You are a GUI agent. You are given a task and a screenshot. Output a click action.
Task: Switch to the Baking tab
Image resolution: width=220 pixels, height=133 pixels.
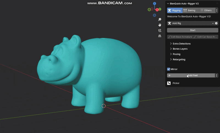[x=191, y=10]
